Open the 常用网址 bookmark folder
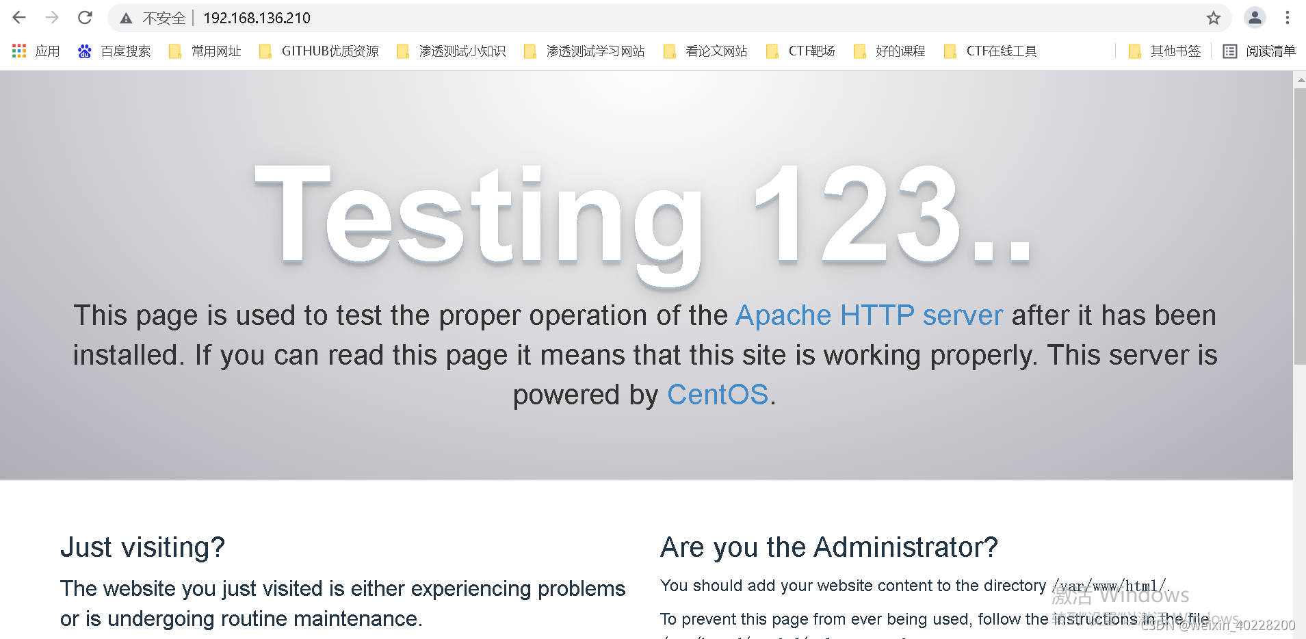This screenshot has width=1306, height=639. tap(205, 51)
